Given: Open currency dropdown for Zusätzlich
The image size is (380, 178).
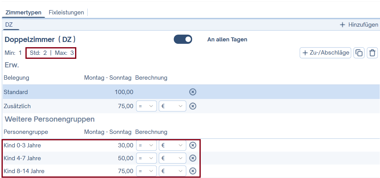Looking at the screenshot, I should point(172,106).
